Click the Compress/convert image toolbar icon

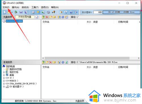[38, 12]
